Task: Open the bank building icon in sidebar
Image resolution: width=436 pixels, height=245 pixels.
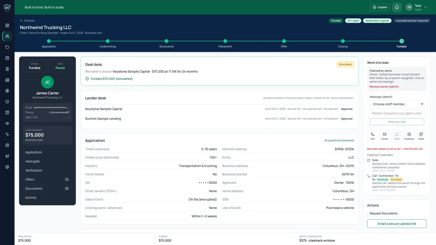Action: coord(7,69)
